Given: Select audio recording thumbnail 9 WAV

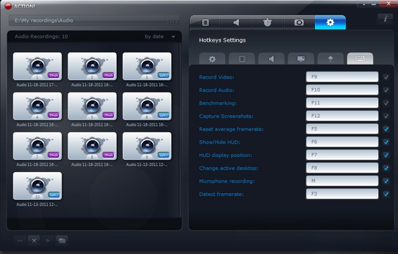Looking at the screenshot, I should 147,146.
